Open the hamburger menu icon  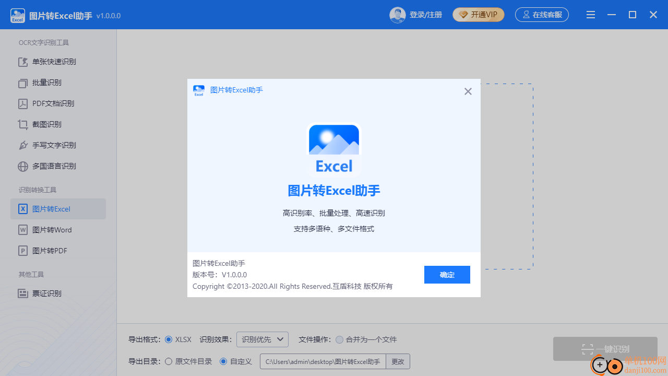click(x=591, y=15)
